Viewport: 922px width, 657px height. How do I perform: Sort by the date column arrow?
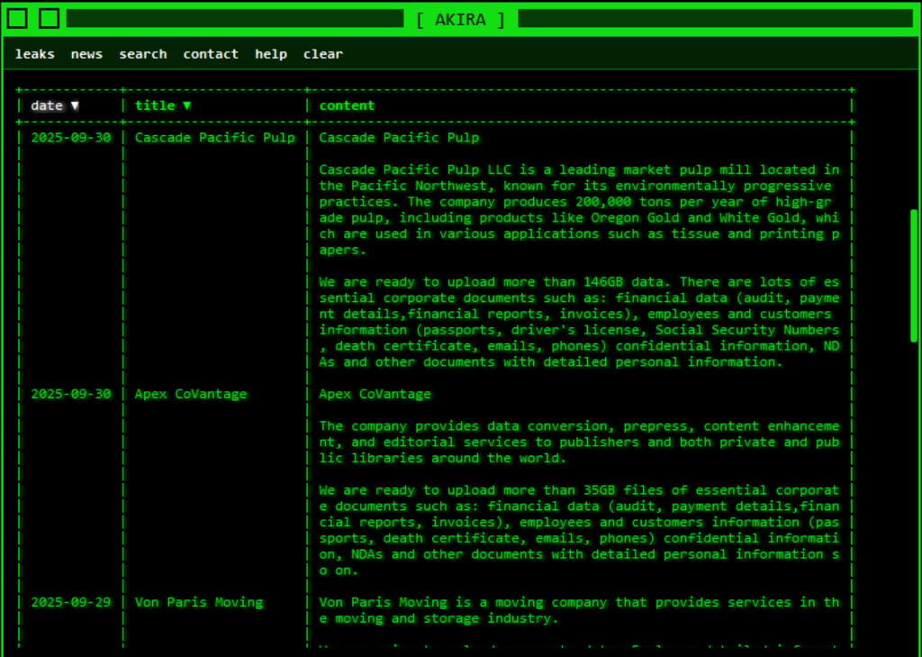[75, 106]
